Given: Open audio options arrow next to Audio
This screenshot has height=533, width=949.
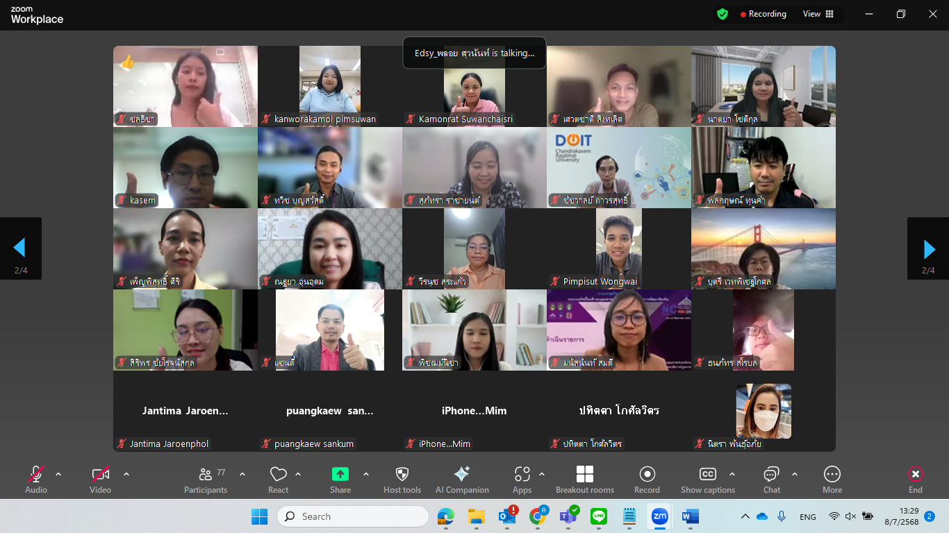Looking at the screenshot, I should (58, 474).
